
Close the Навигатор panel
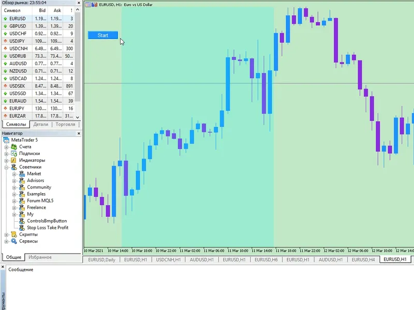click(x=79, y=133)
